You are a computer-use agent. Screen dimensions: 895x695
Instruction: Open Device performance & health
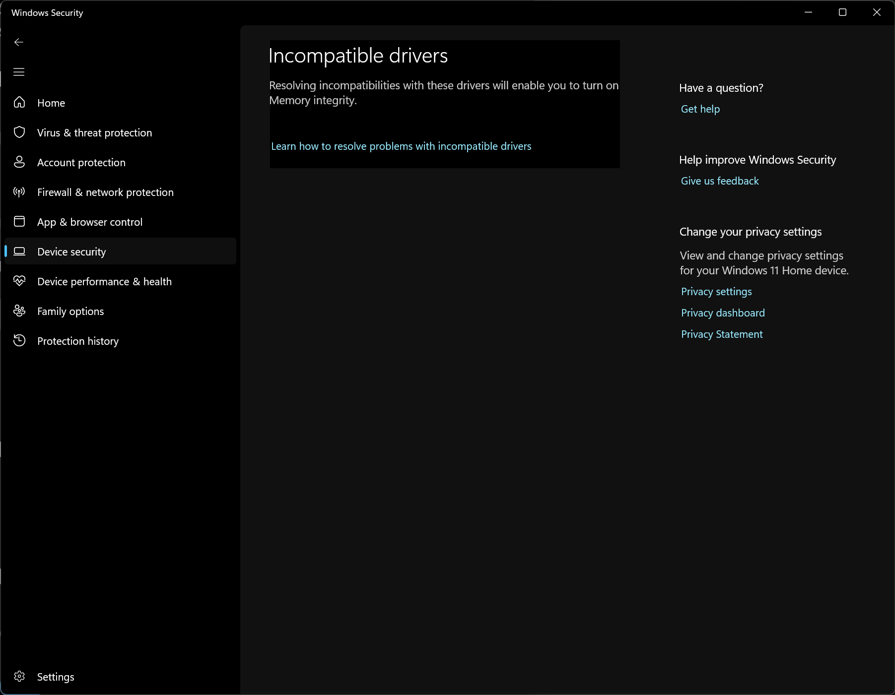click(120, 281)
